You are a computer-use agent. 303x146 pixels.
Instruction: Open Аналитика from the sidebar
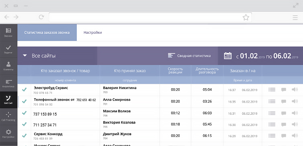click(8, 83)
